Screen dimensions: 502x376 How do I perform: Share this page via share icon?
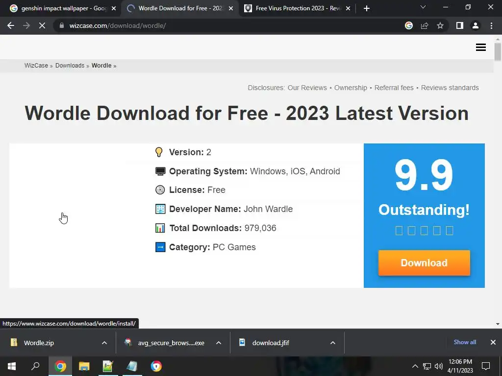click(x=425, y=25)
